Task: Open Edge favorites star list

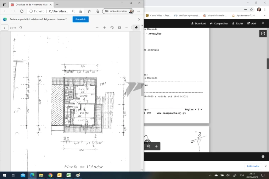Action: coord(89,11)
